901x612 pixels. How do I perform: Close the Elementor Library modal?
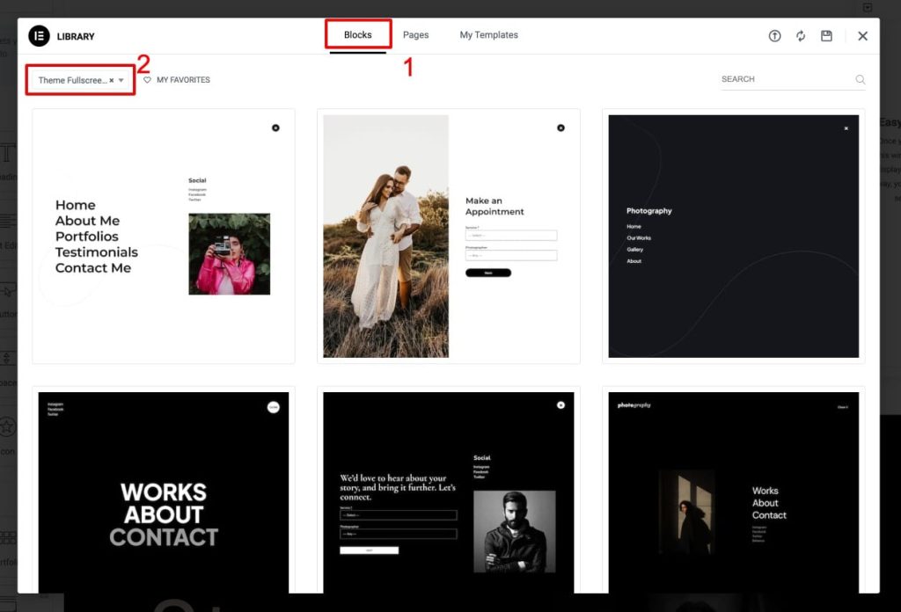coord(863,36)
